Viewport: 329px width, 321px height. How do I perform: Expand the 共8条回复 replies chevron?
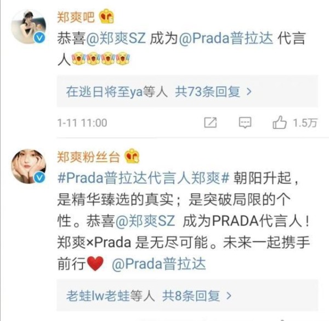coord(229,296)
